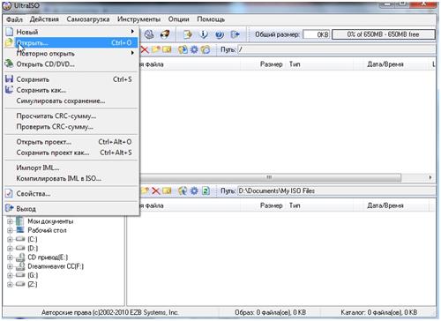This screenshot has height=321, width=441.
Task: Click the blue info icon in toolbar
Action: pyautogui.click(x=203, y=34)
